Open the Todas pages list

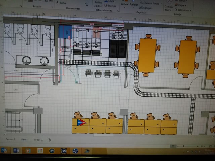38,139
